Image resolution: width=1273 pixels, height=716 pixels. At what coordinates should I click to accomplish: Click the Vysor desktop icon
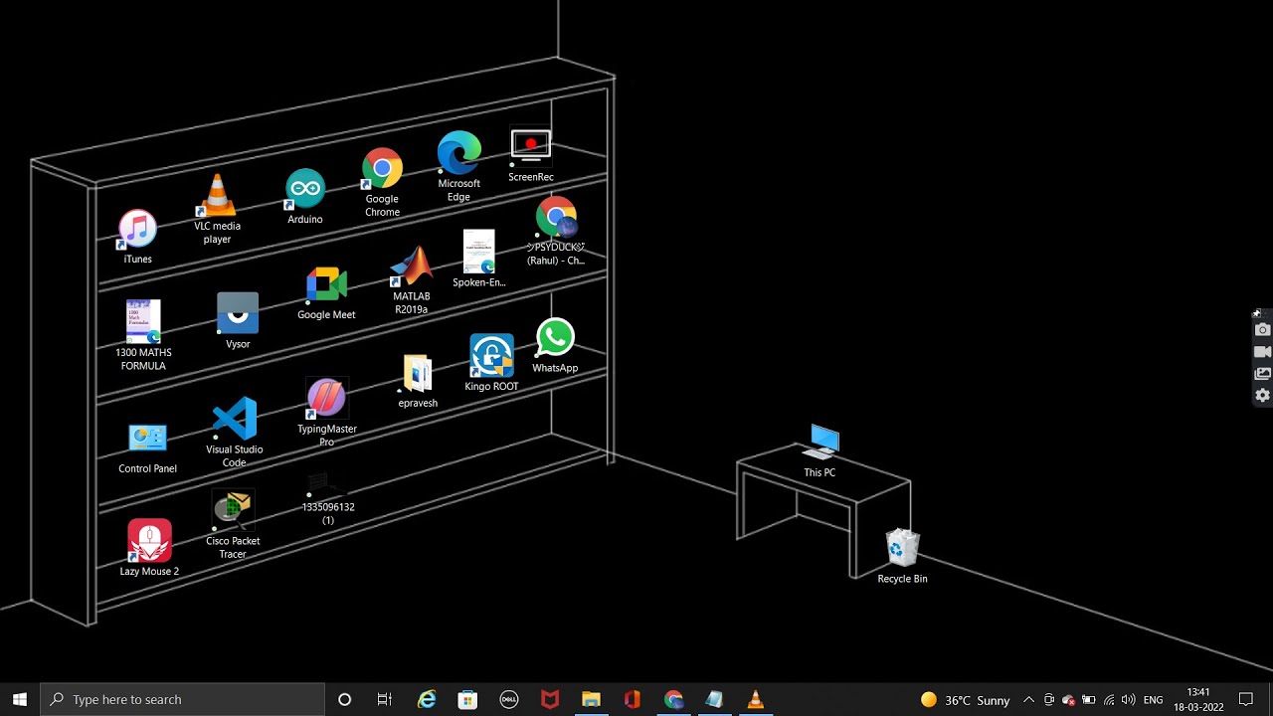(x=238, y=321)
